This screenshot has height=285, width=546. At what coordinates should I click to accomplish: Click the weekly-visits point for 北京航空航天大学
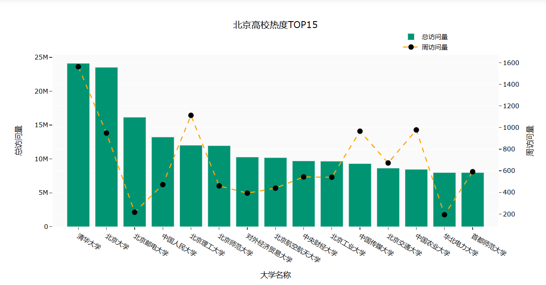tap(275, 188)
